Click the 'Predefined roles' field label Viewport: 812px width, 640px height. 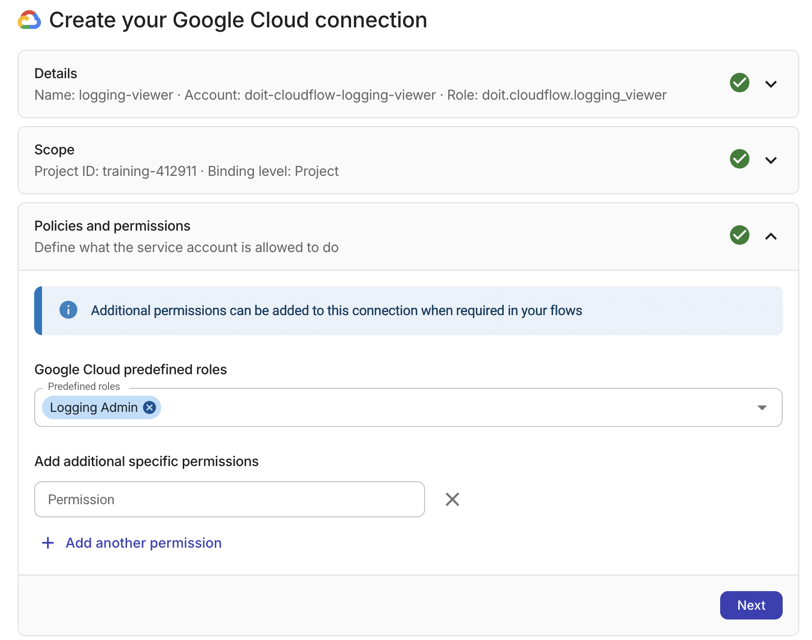84,386
